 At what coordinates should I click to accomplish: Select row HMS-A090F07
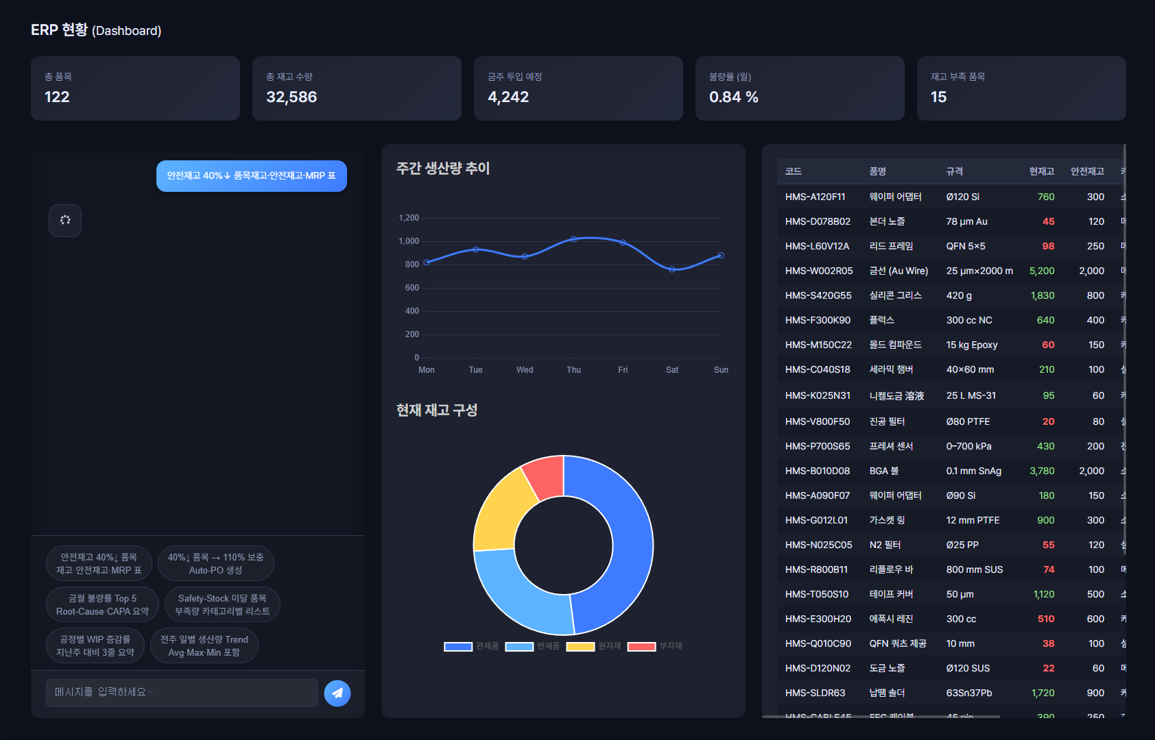951,495
